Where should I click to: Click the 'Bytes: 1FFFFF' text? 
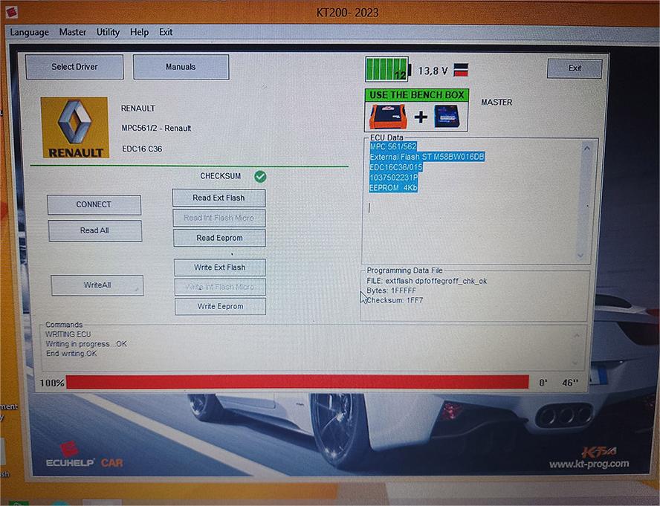391,291
